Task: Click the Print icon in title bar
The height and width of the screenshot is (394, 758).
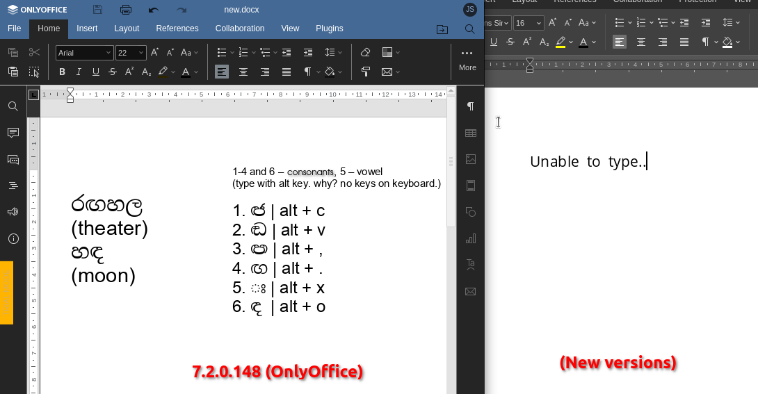Action: 126,9
